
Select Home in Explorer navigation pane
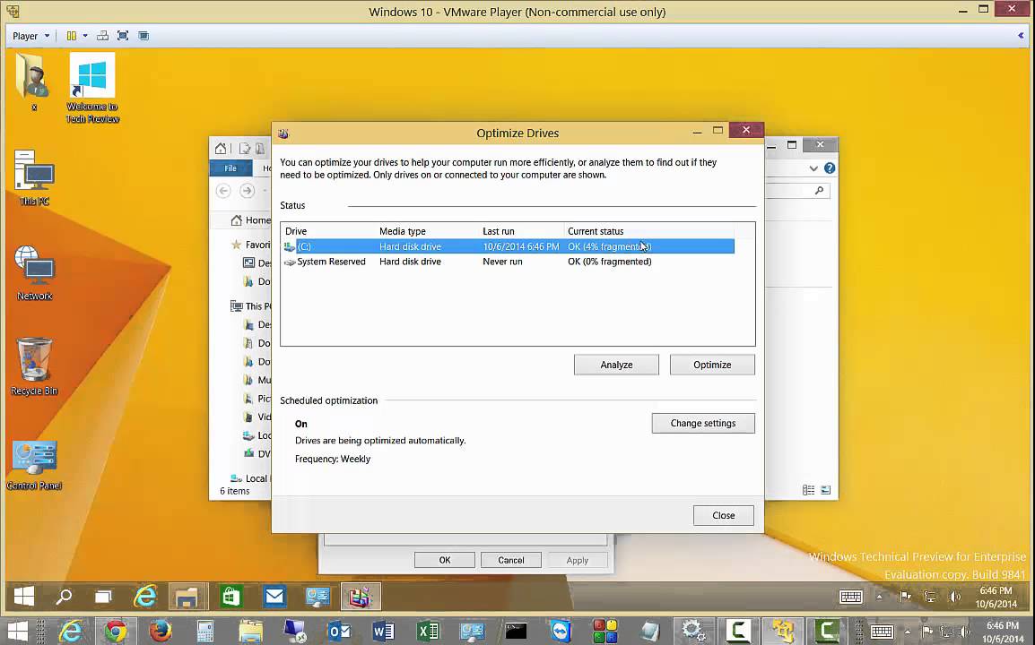click(250, 220)
